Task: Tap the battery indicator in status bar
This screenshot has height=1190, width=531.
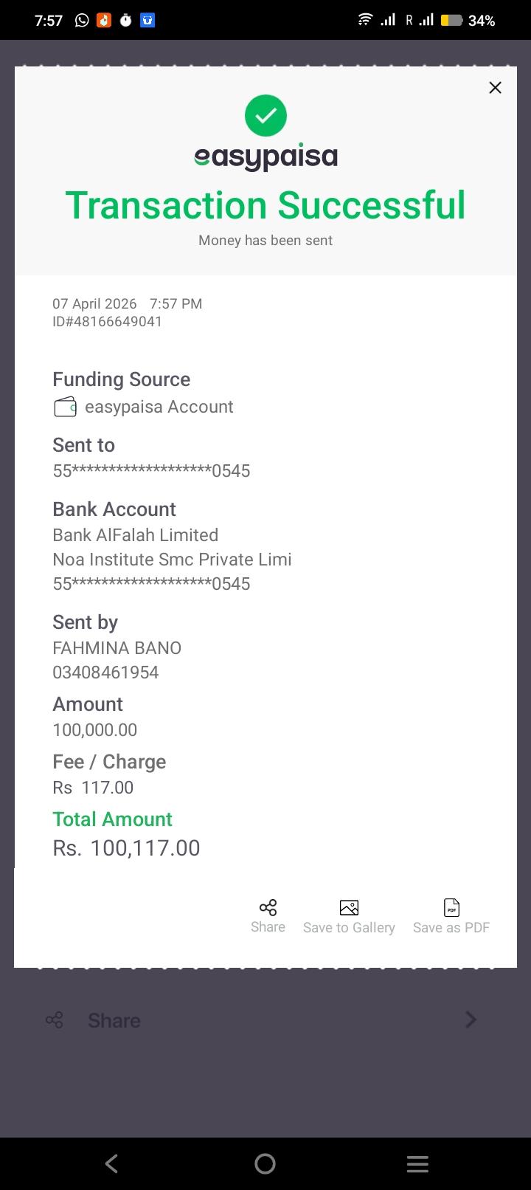Action: [451, 21]
